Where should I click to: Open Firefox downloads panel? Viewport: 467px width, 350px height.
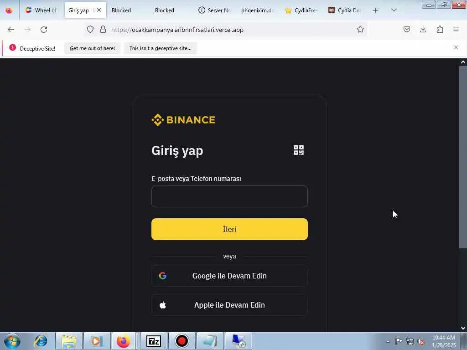tap(423, 29)
